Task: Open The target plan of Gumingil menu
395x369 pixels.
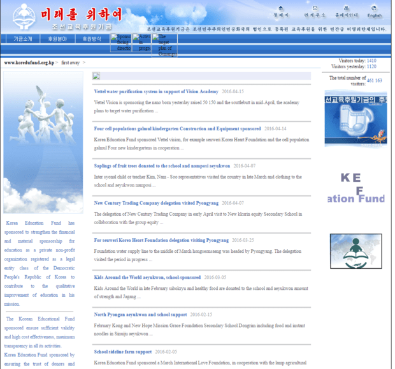Action: click(164, 45)
